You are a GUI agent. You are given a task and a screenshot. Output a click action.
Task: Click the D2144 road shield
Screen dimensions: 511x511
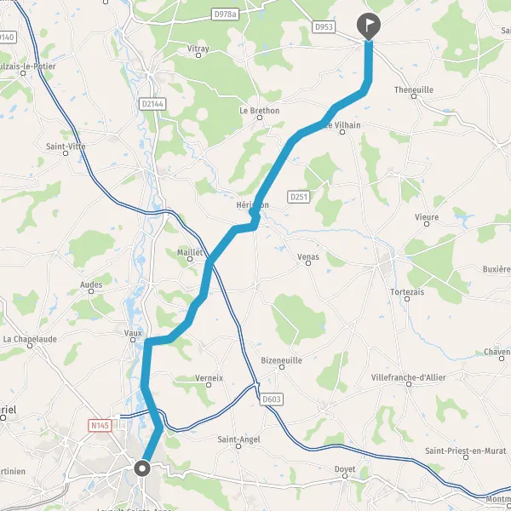[152, 104]
